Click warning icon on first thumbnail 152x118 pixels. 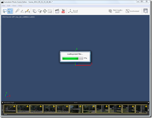tap(14, 106)
